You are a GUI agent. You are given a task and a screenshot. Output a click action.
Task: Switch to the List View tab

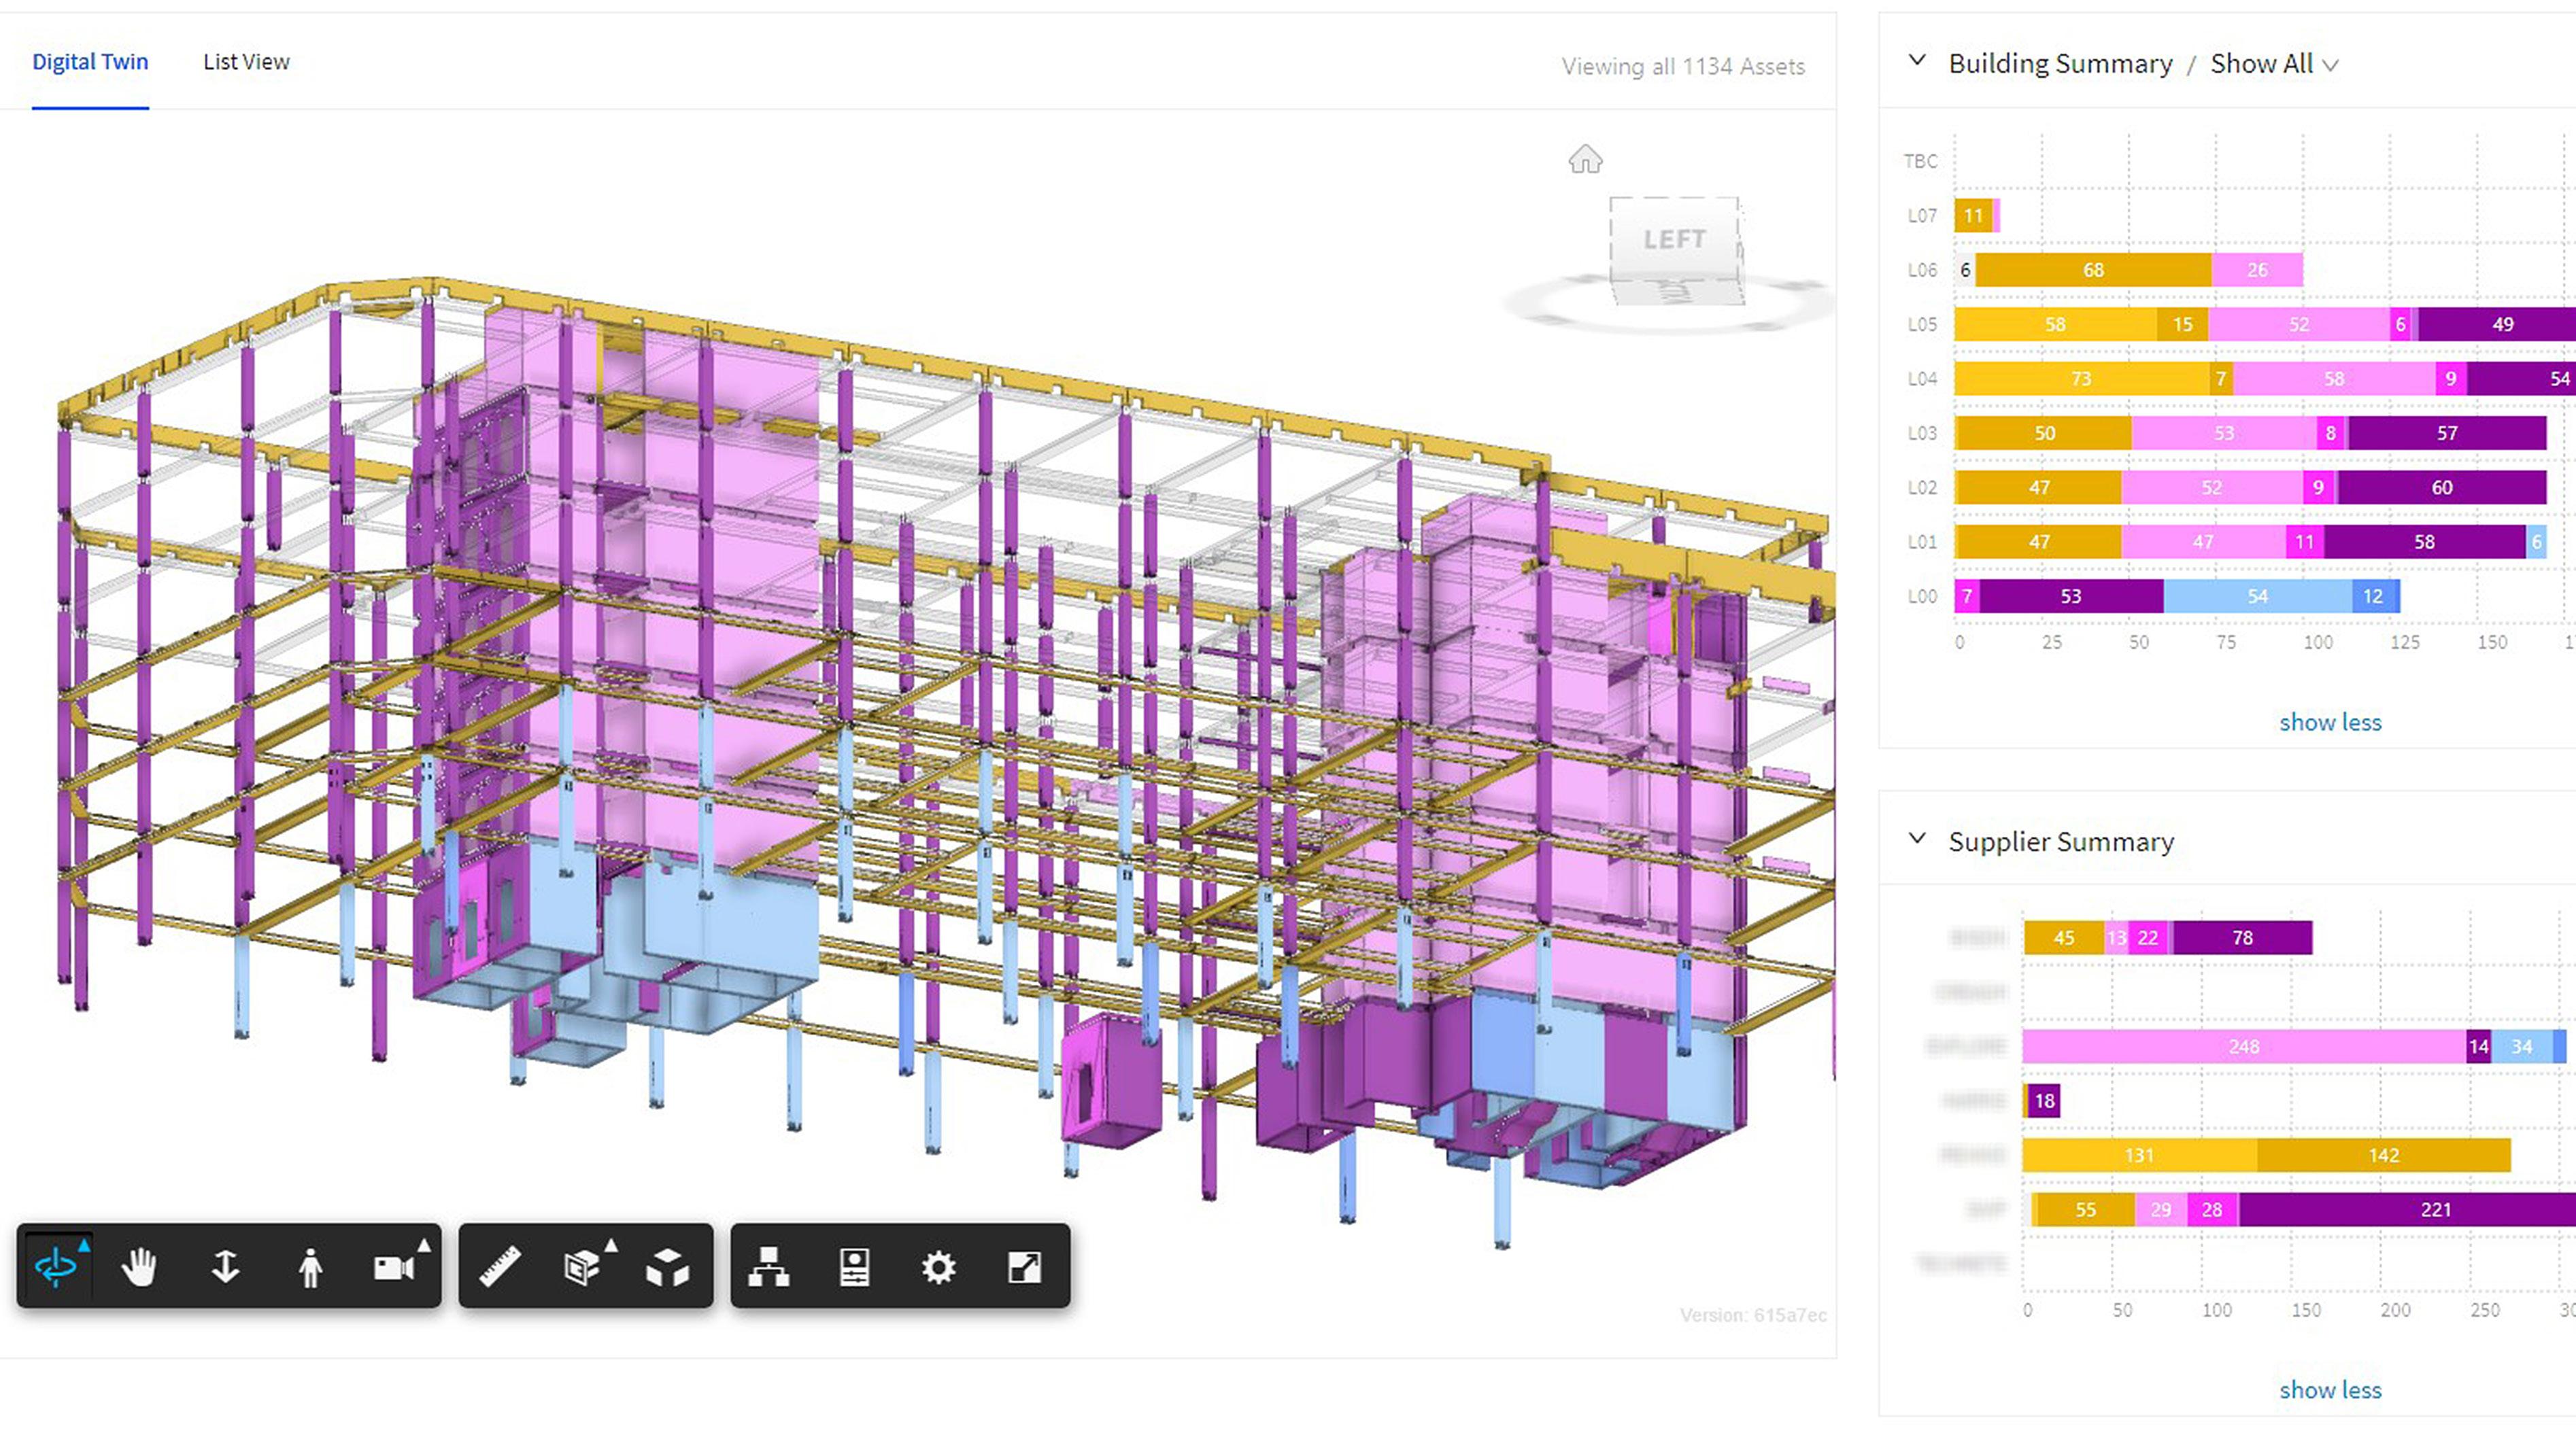point(246,62)
